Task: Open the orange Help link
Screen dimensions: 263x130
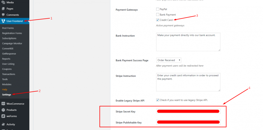Action: (5, 90)
